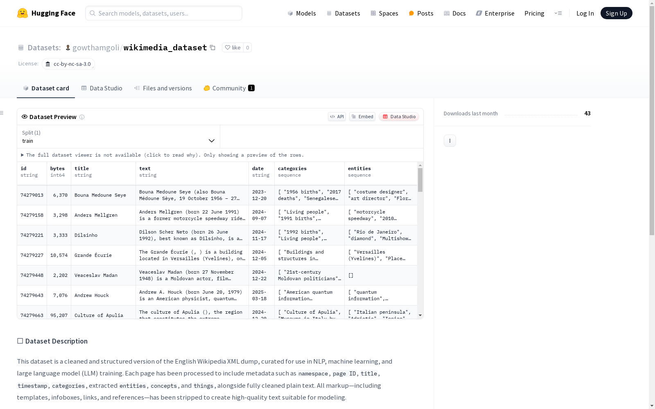The height and width of the screenshot is (409, 655).
Task: Select the Grande Écurie title cell
Action: point(104,255)
